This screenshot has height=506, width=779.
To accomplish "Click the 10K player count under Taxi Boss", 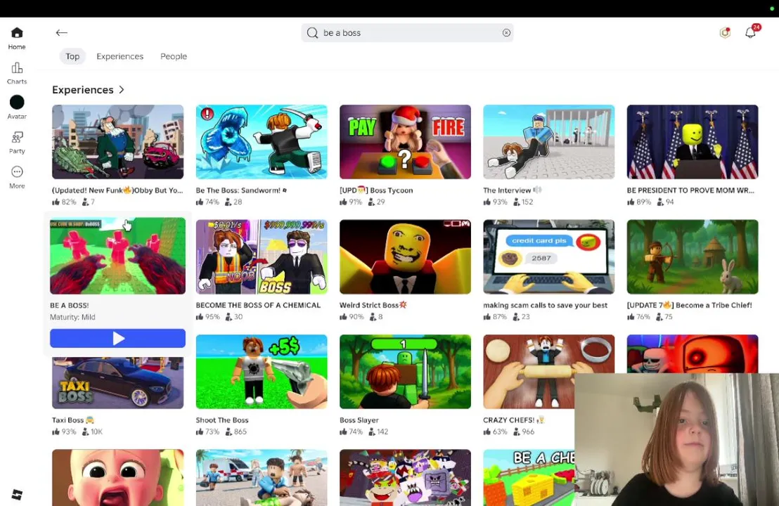I will coord(92,432).
